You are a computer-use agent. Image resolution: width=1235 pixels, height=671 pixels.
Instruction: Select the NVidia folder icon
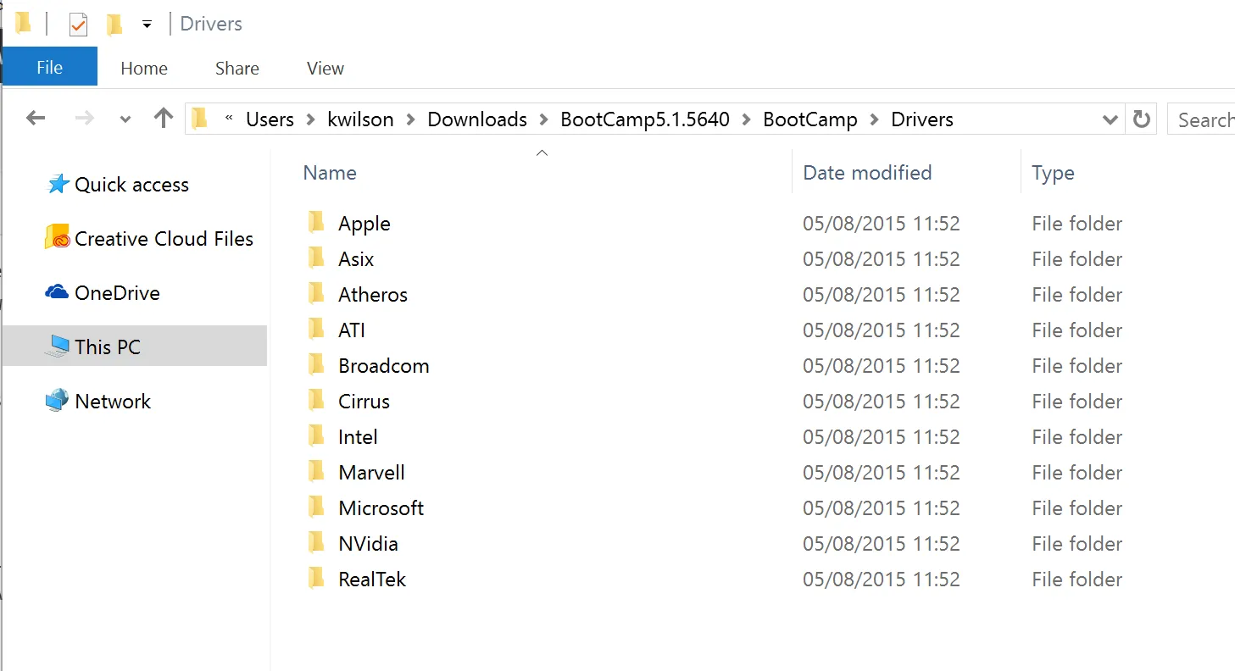pyautogui.click(x=316, y=543)
